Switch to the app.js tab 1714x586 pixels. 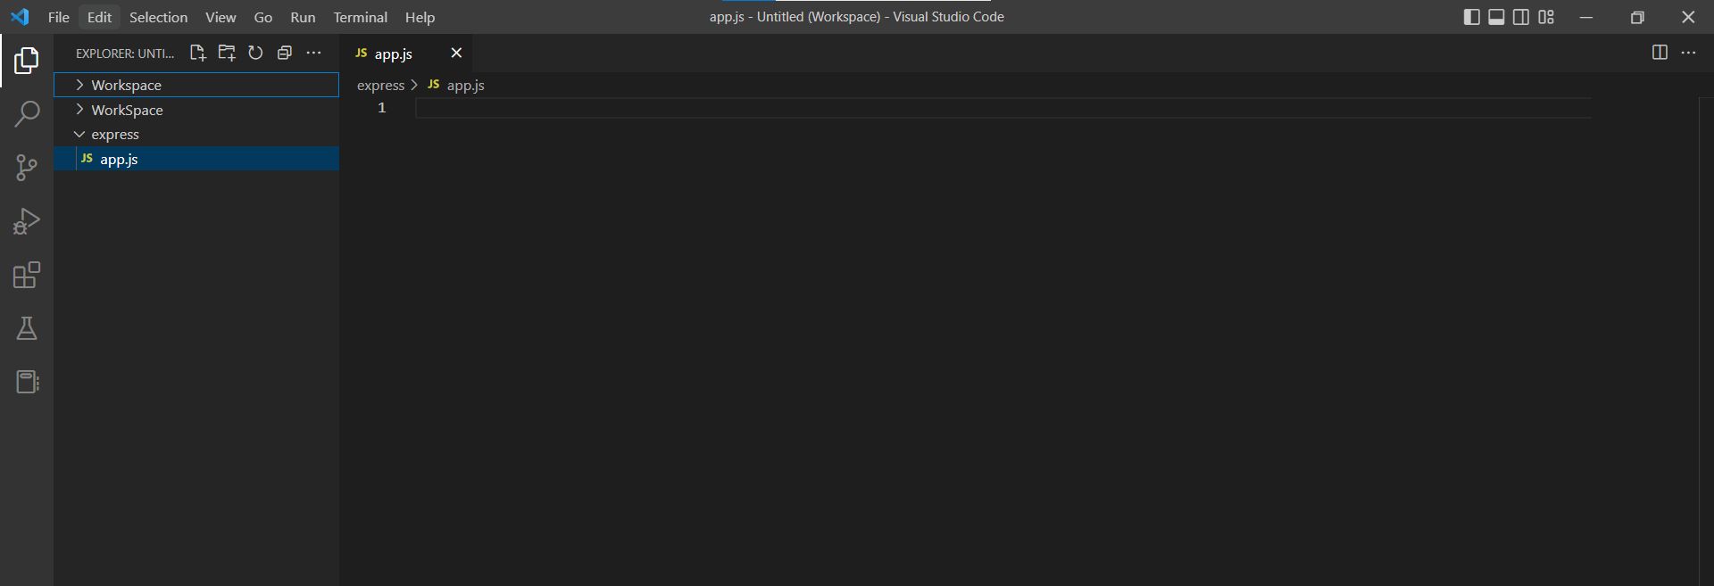click(x=406, y=54)
